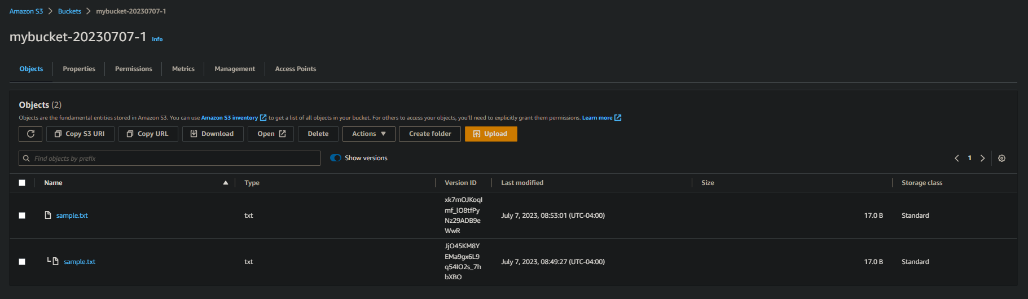Click the refresh objects icon button
The height and width of the screenshot is (299, 1028).
(x=30, y=134)
